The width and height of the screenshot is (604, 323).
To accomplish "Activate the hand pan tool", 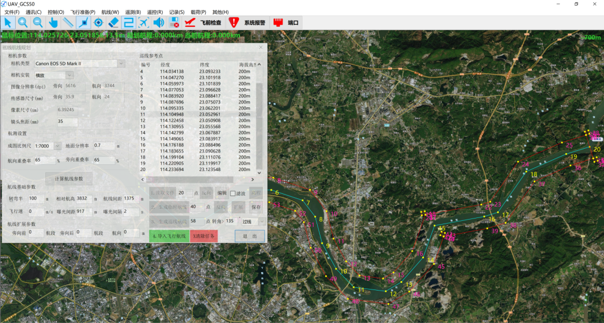I will point(53,22).
